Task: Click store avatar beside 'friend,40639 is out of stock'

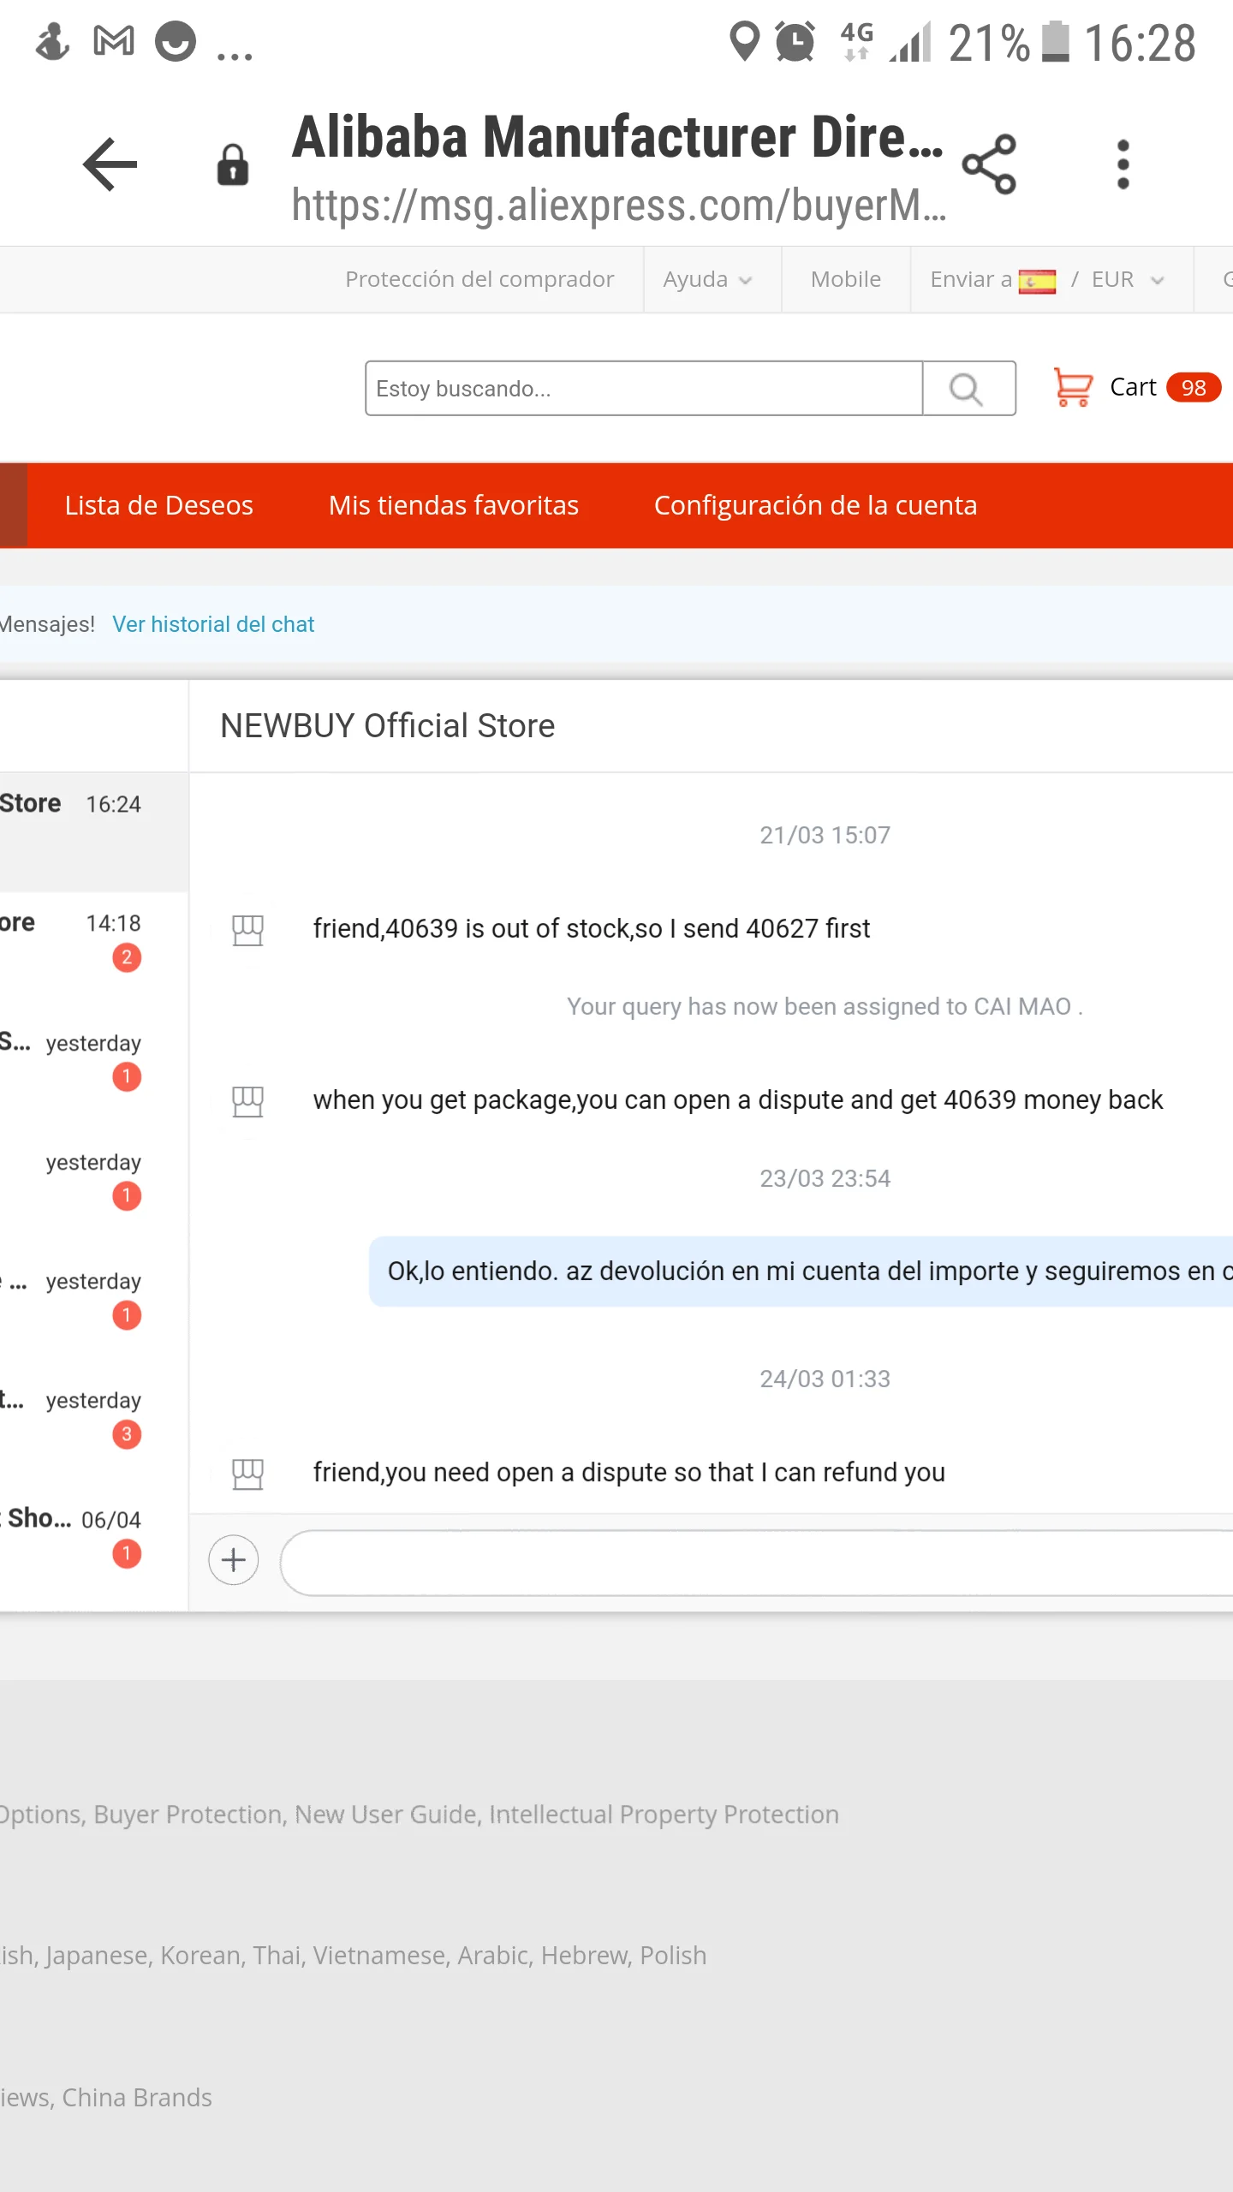Action: 247,930
